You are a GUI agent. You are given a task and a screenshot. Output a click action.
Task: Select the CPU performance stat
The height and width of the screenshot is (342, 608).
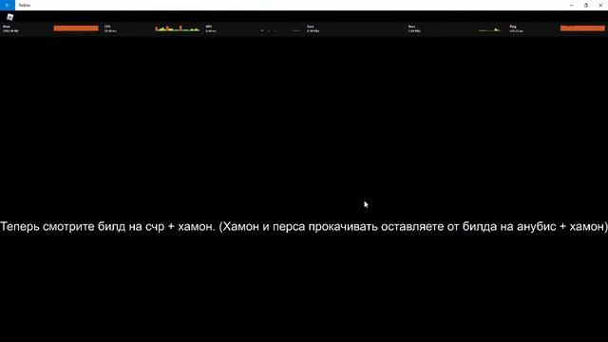[110, 28]
